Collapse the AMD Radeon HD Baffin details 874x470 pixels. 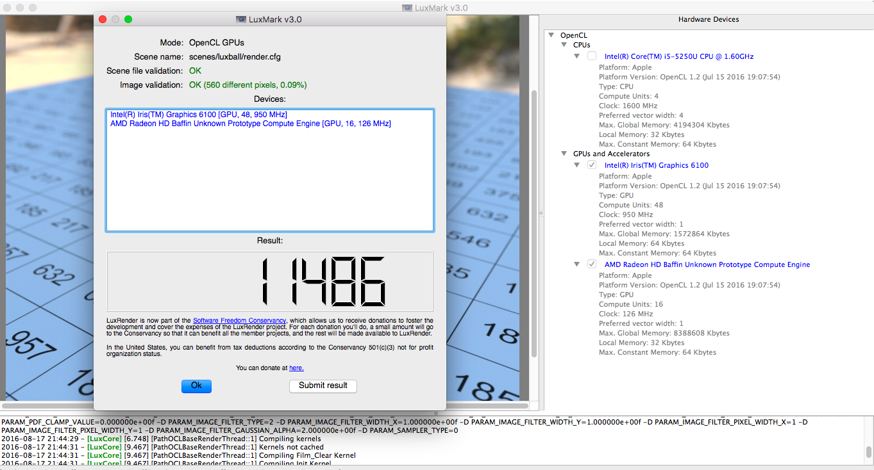click(x=577, y=264)
